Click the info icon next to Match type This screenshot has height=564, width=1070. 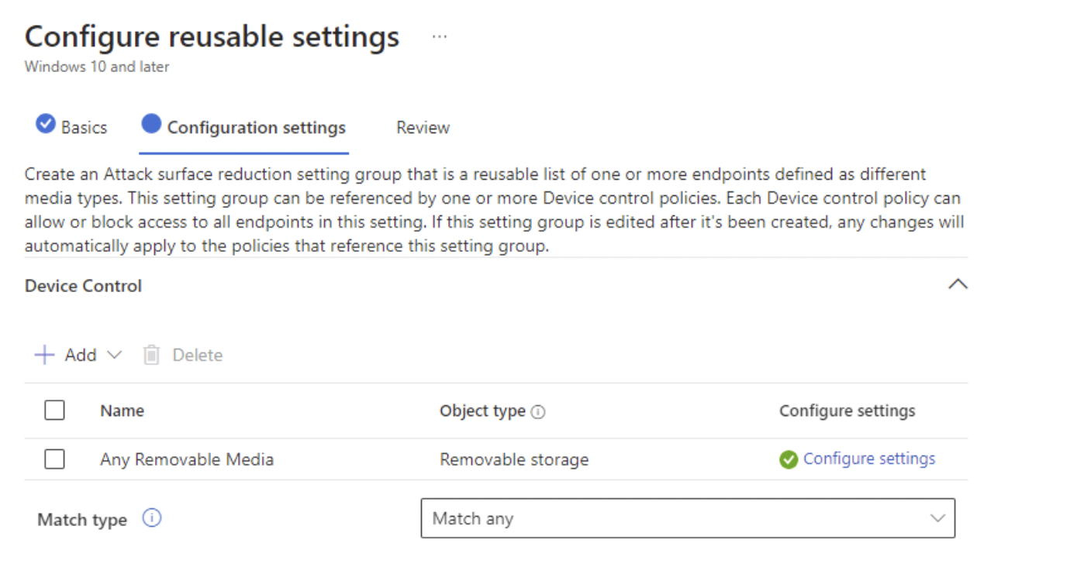click(x=152, y=518)
